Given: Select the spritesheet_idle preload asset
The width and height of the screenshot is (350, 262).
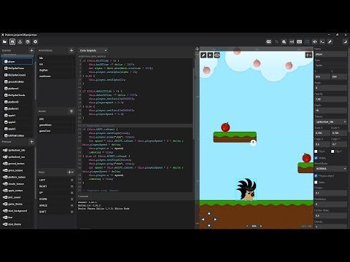Looking at the screenshot, I should coord(17,150).
